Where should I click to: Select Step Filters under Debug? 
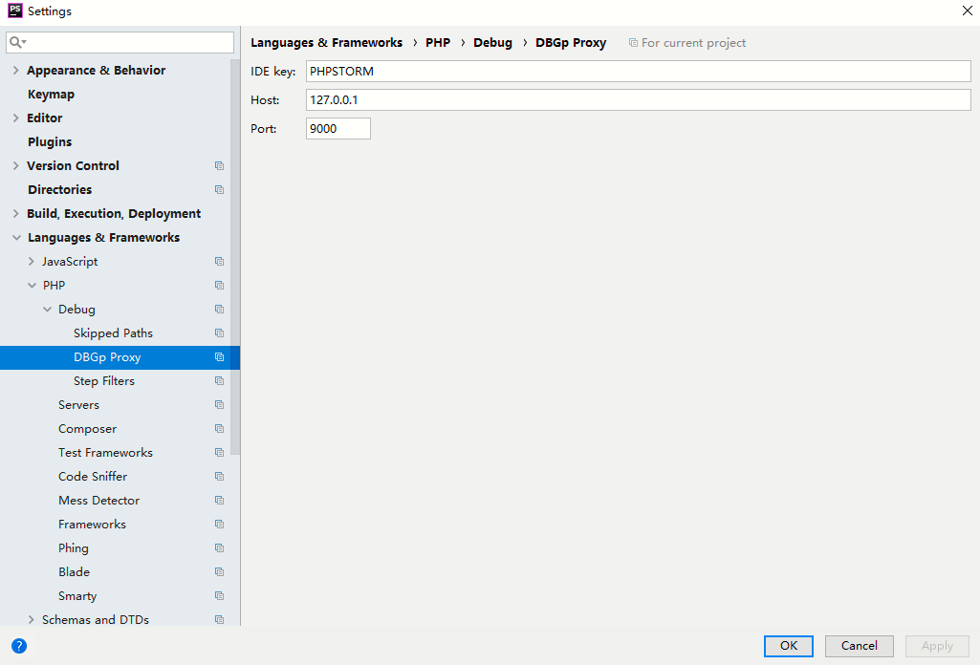point(104,381)
